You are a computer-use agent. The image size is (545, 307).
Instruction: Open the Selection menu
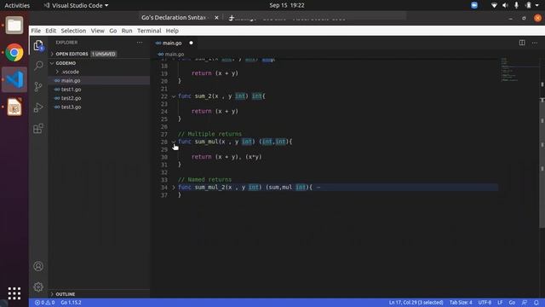point(73,31)
